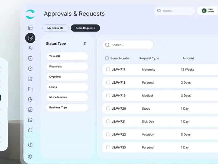The image size is (218, 164).
Task: Tick the checkbox for LEAV-717
Action: [x=108, y=69]
